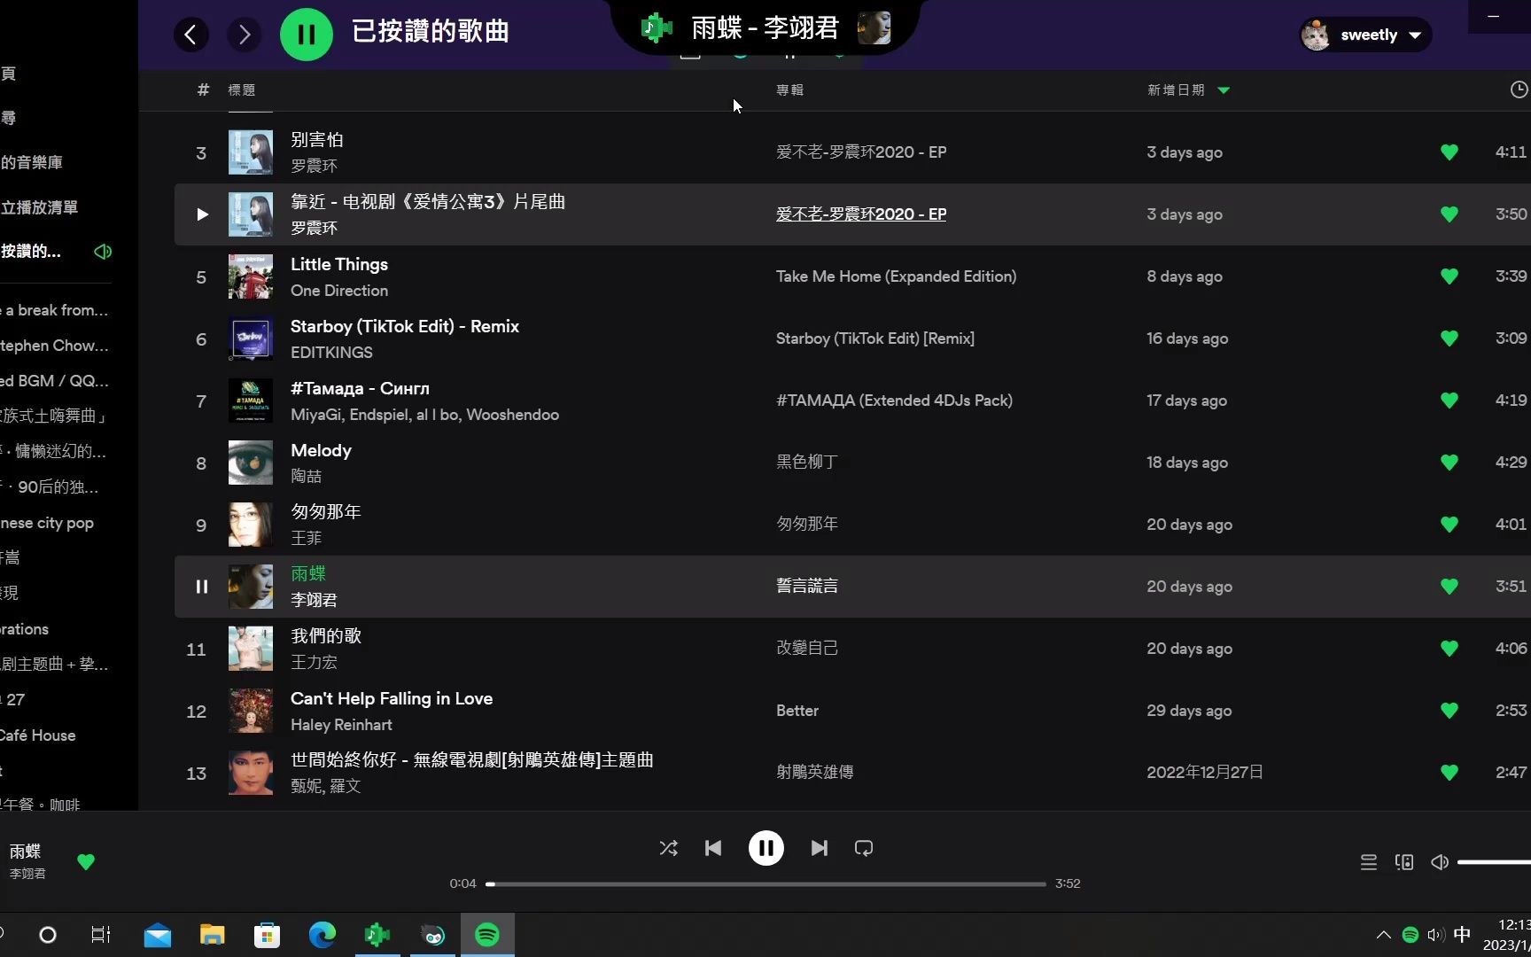Sort tracks by the 專輯 column
Screen dimensions: 1531x957
[x=789, y=89]
